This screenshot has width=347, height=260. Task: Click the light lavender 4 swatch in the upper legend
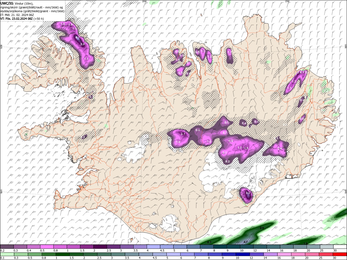pos(153,247)
